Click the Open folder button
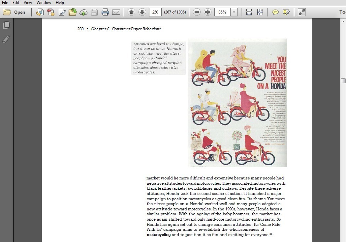 (14, 12)
